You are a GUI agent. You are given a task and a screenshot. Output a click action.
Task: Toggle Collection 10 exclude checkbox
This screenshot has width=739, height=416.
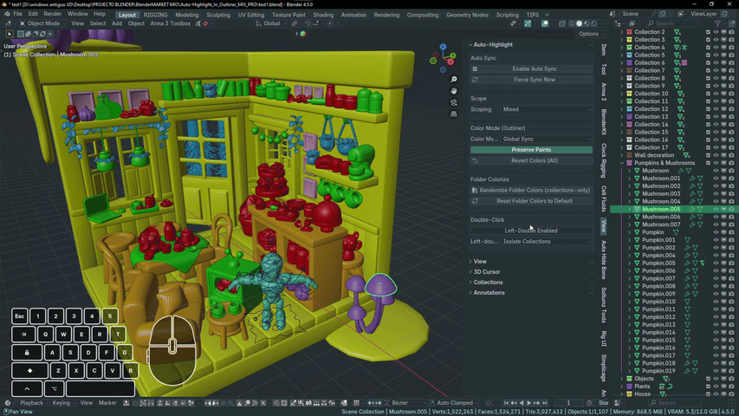708,94
